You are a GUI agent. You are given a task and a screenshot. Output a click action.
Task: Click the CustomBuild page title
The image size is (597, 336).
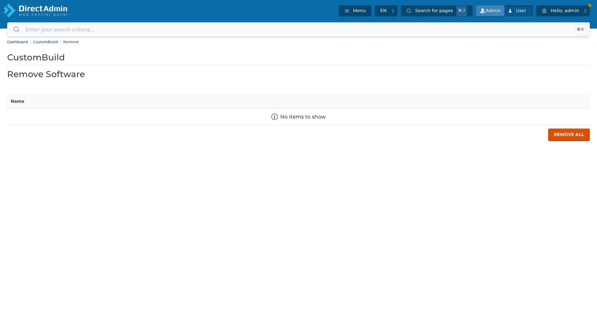[x=36, y=57]
